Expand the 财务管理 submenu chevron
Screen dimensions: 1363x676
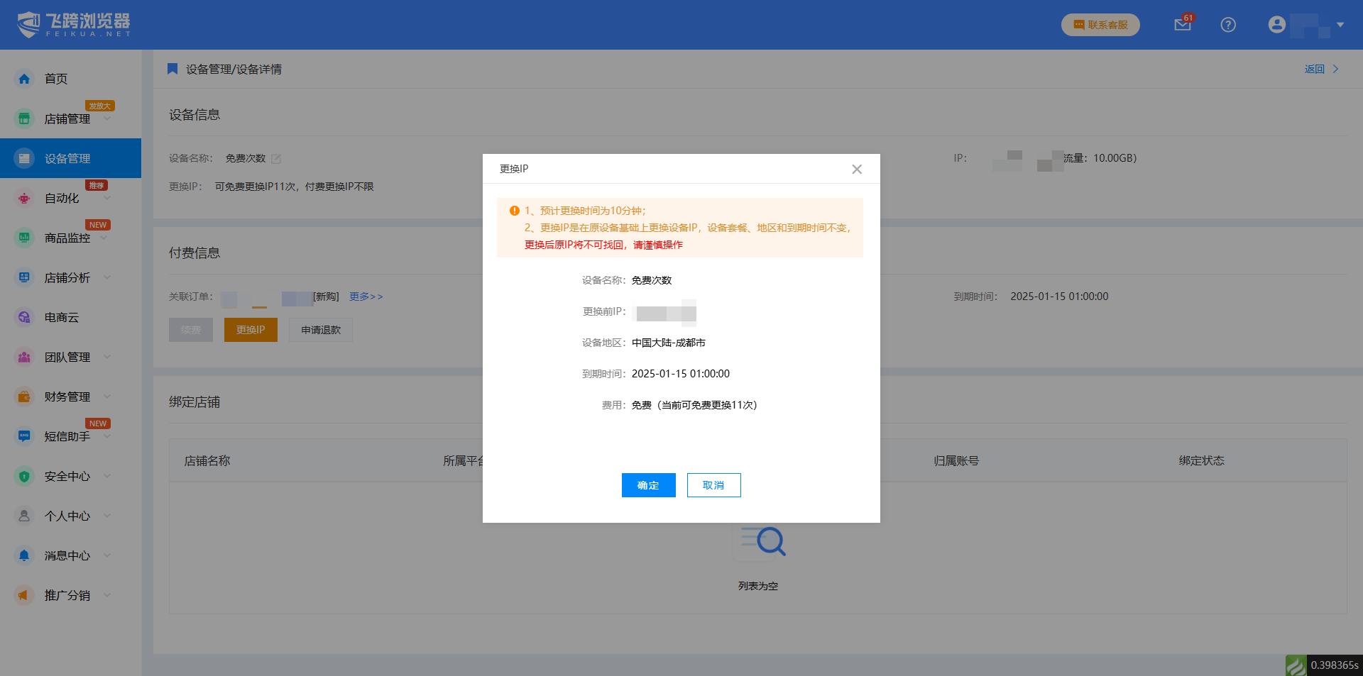pos(107,397)
